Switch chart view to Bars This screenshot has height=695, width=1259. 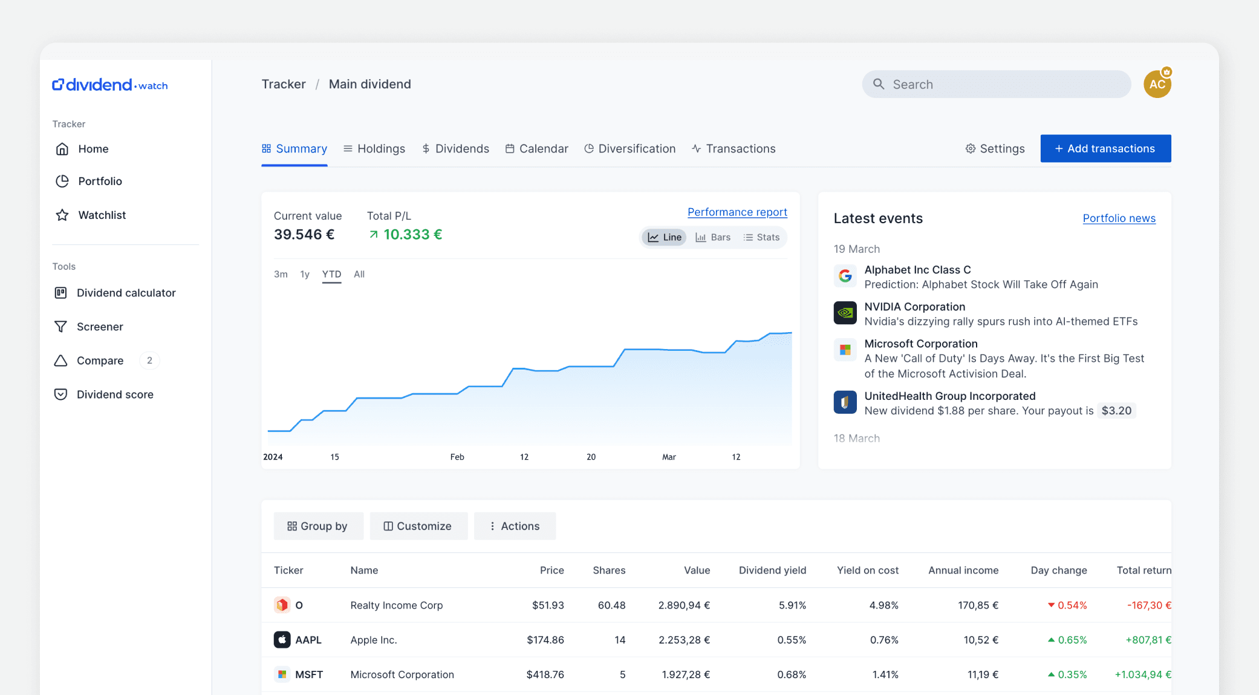(713, 237)
